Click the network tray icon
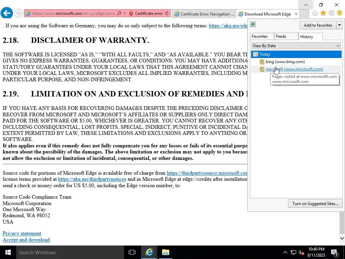The width and height of the screenshot is (345, 259). pyautogui.click(x=293, y=252)
